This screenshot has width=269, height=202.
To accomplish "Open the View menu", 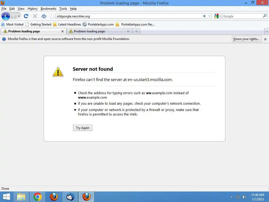I will tap(21, 9).
